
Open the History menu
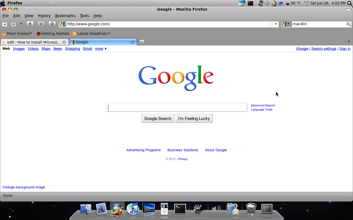tap(44, 16)
